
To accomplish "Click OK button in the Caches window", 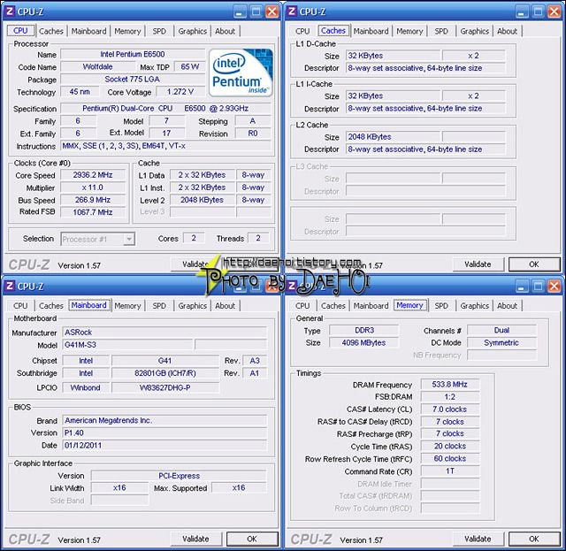I will coord(534,264).
